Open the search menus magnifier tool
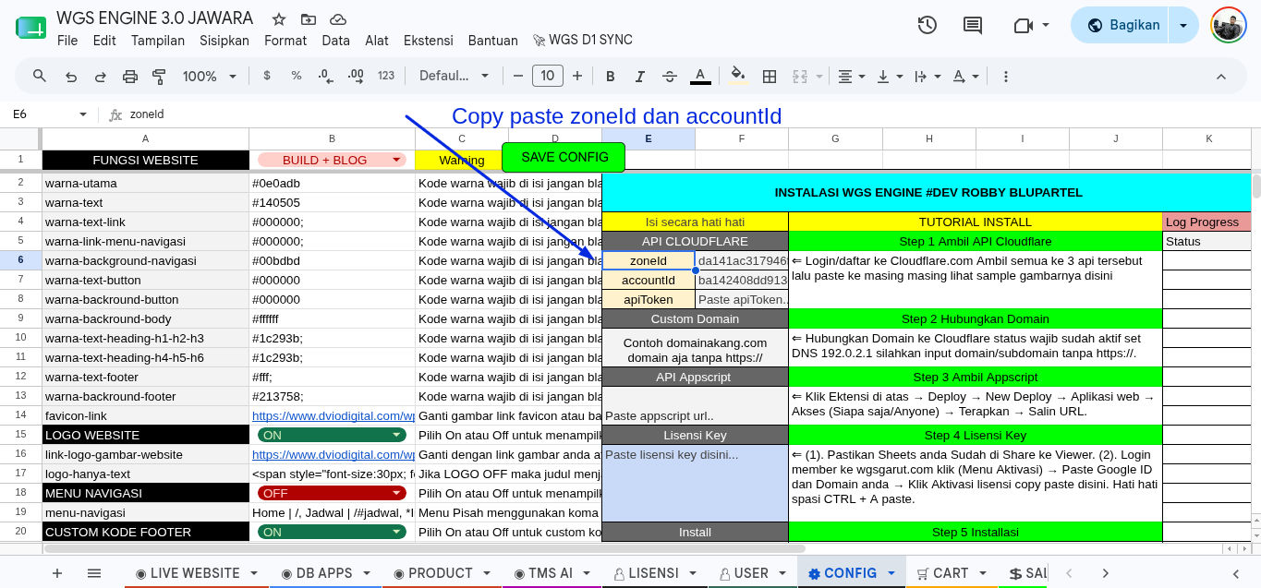 click(x=40, y=76)
